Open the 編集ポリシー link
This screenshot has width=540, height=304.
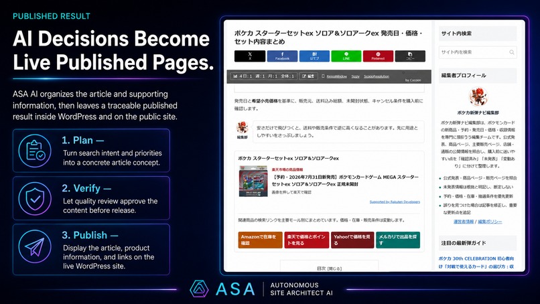(x=490, y=222)
